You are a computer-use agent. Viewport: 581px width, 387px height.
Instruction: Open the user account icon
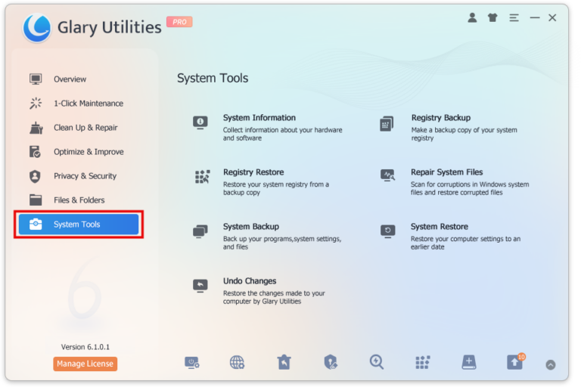(x=473, y=17)
